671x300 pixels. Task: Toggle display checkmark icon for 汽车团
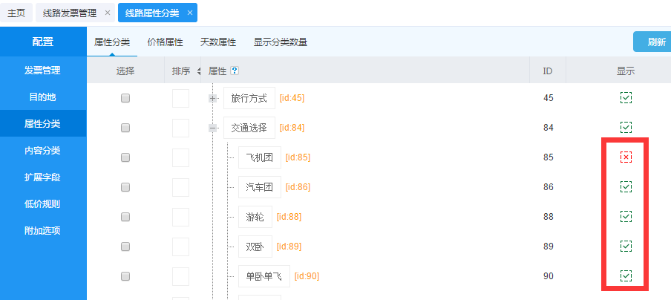pyautogui.click(x=626, y=186)
